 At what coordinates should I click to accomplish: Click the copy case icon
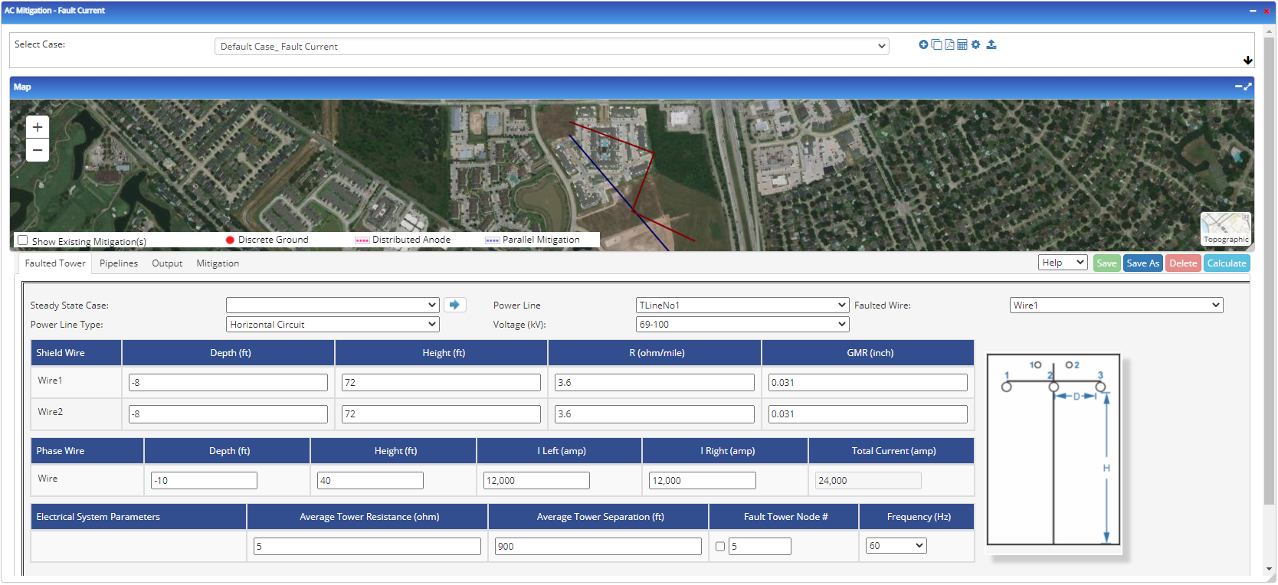936,44
